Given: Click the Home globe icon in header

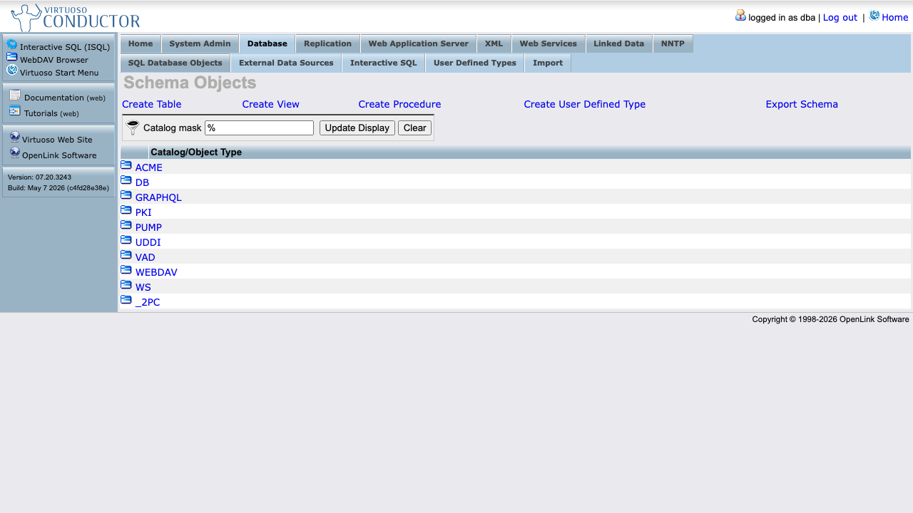Looking at the screenshot, I should click(x=874, y=16).
